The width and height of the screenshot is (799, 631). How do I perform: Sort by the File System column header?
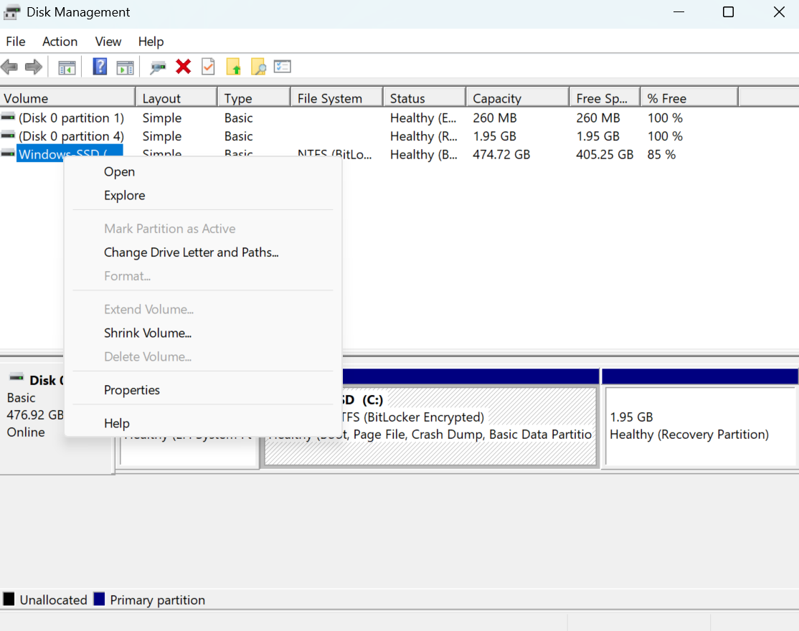[x=330, y=99]
